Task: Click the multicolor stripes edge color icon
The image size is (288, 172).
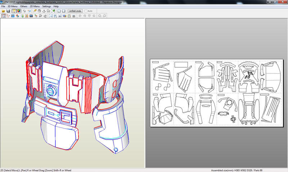Action: pyautogui.click(x=17, y=16)
